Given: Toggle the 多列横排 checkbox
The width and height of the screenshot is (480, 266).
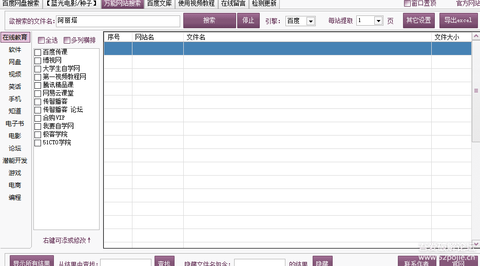Looking at the screenshot, I should tap(67, 41).
